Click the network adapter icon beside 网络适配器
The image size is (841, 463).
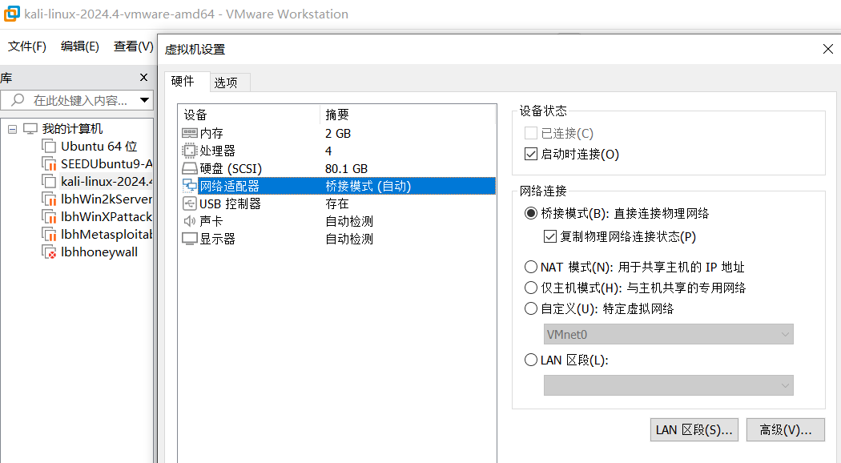pos(190,186)
